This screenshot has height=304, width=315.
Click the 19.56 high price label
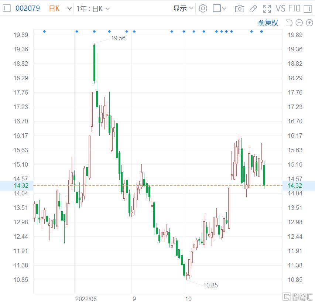(x=118, y=38)
